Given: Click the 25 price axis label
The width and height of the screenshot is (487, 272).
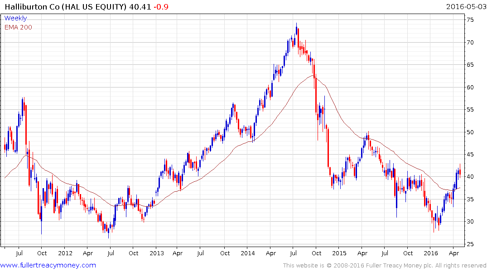Looking at the screenshot, I should click(x=470, y=244).
